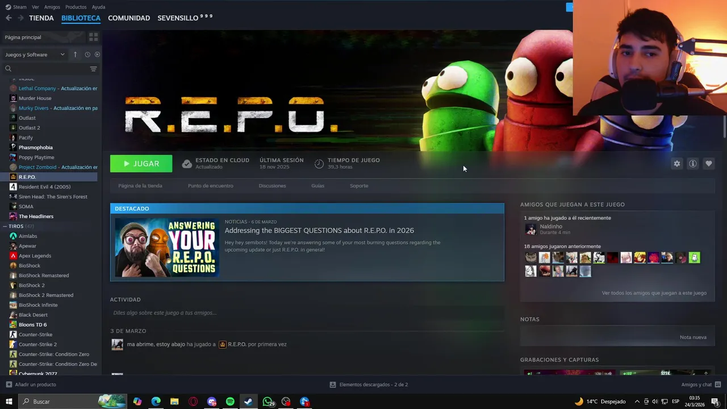Type in the activity field Diles algo
The width and height of the screenshot is (727, 409).
point(307,313)
